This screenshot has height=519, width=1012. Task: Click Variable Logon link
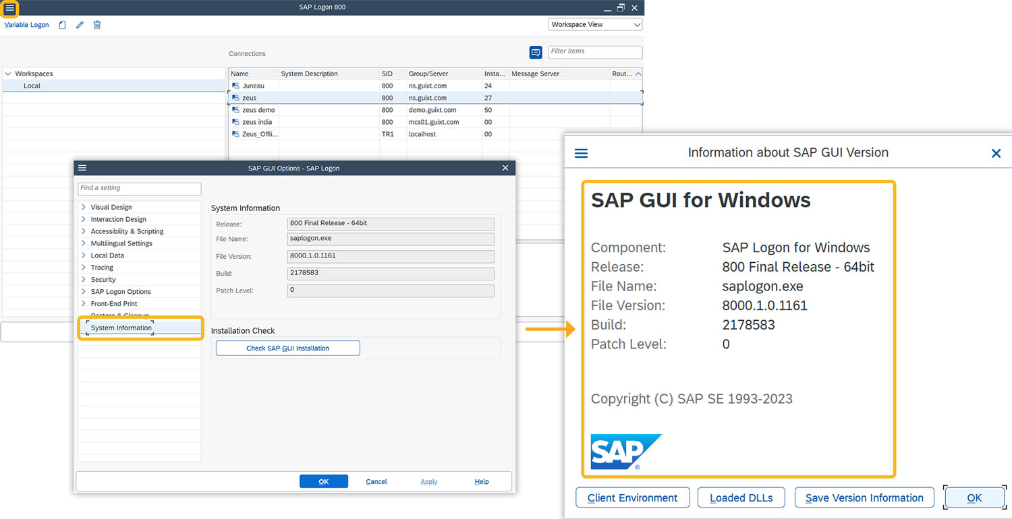tap(27, 25)
